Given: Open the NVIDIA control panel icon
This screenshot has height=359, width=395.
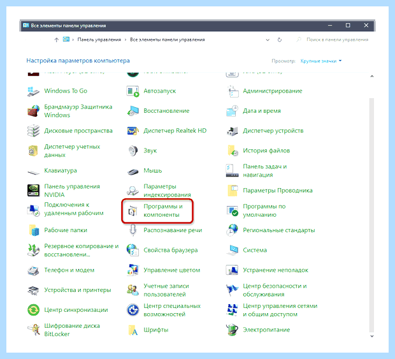Looking at the screenshot, I should (x=33, y=191).
